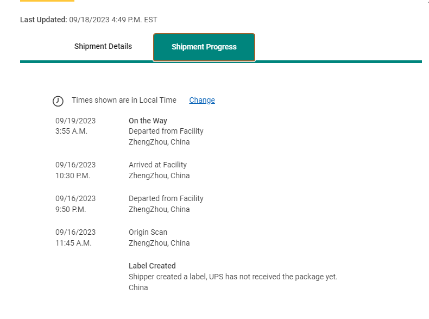Select the Shipment Progress tab
This screenshot has height=319, width=429.
click(204, 47)
